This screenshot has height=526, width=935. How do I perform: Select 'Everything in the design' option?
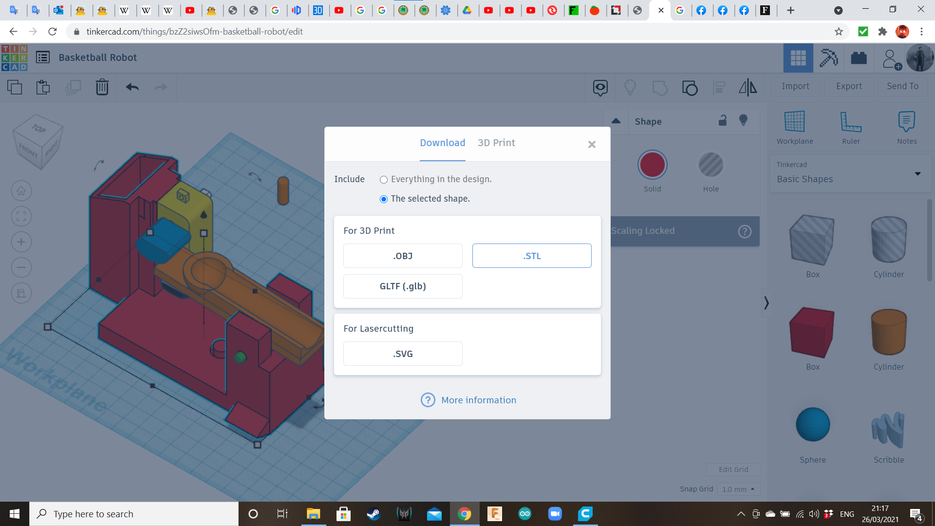[x=384, y=180]
